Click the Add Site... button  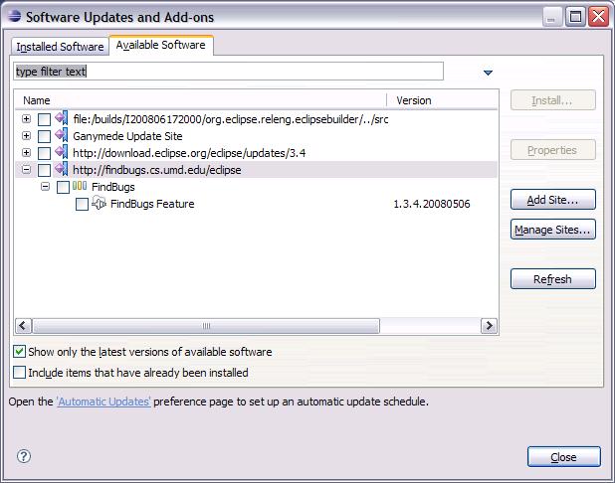tap(553, 200)
